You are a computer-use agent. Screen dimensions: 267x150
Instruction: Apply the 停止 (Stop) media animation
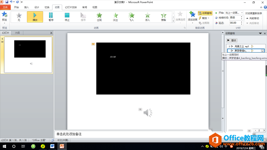click(x=67, y=17)
